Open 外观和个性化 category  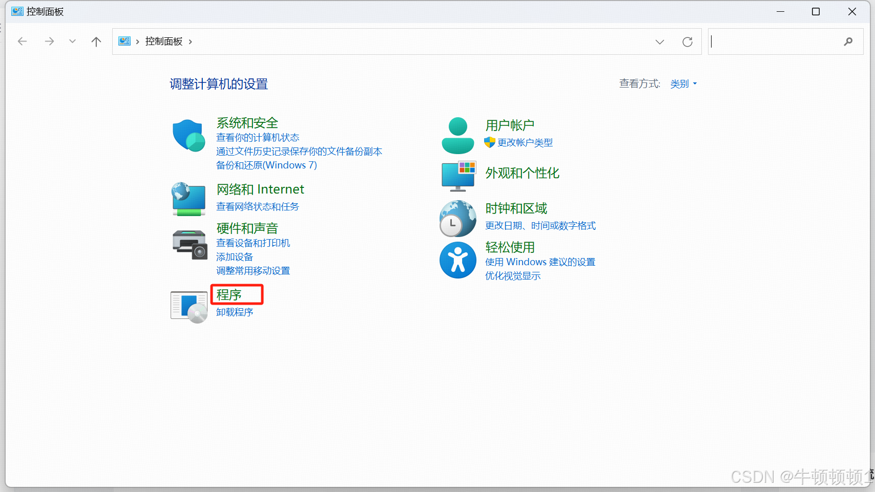tap(522, 173)
